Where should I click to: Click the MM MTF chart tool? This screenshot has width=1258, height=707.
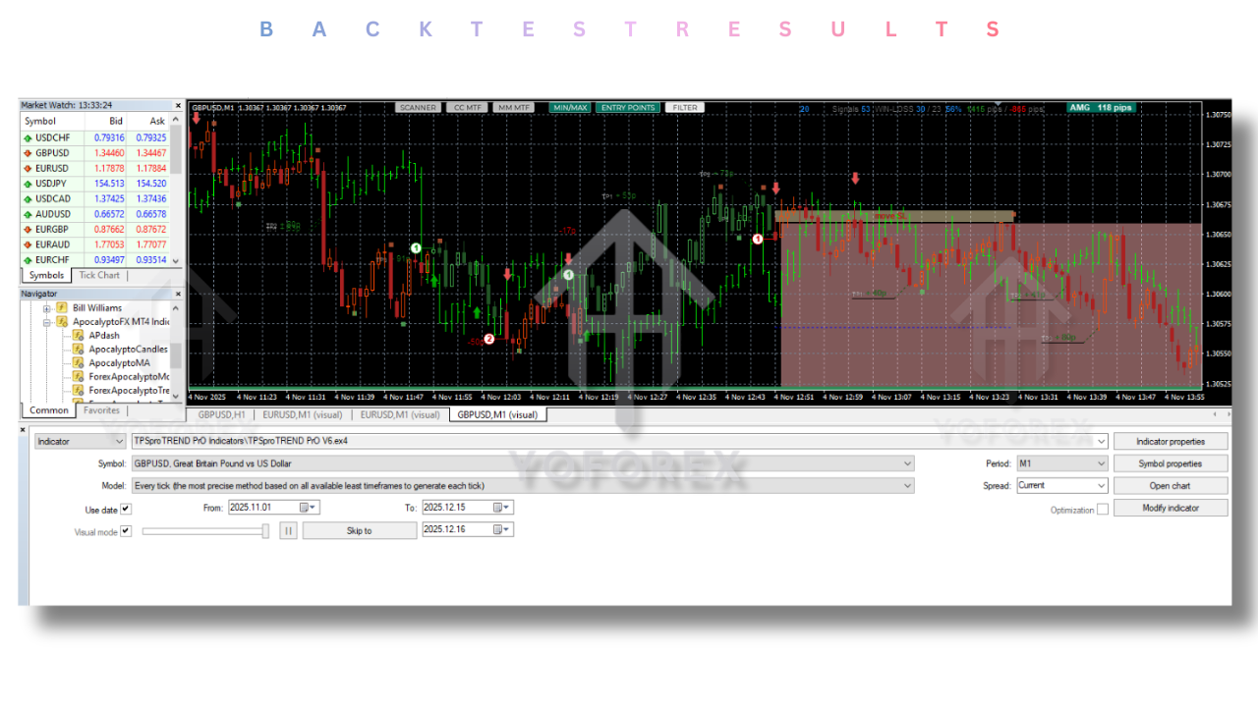pos(513,108)
